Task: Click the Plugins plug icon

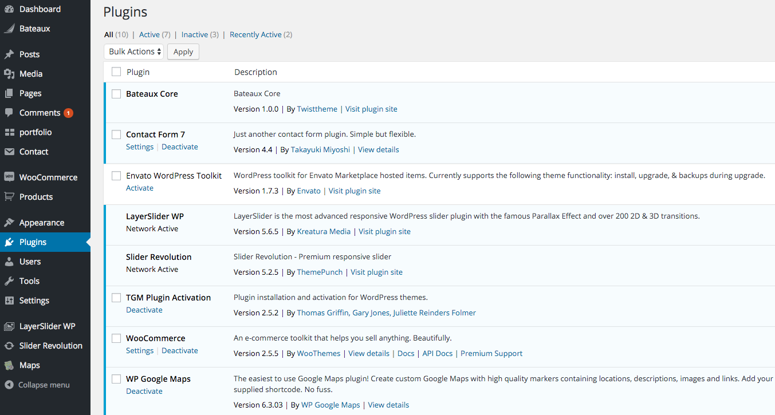Action: (x=9, y=242)
